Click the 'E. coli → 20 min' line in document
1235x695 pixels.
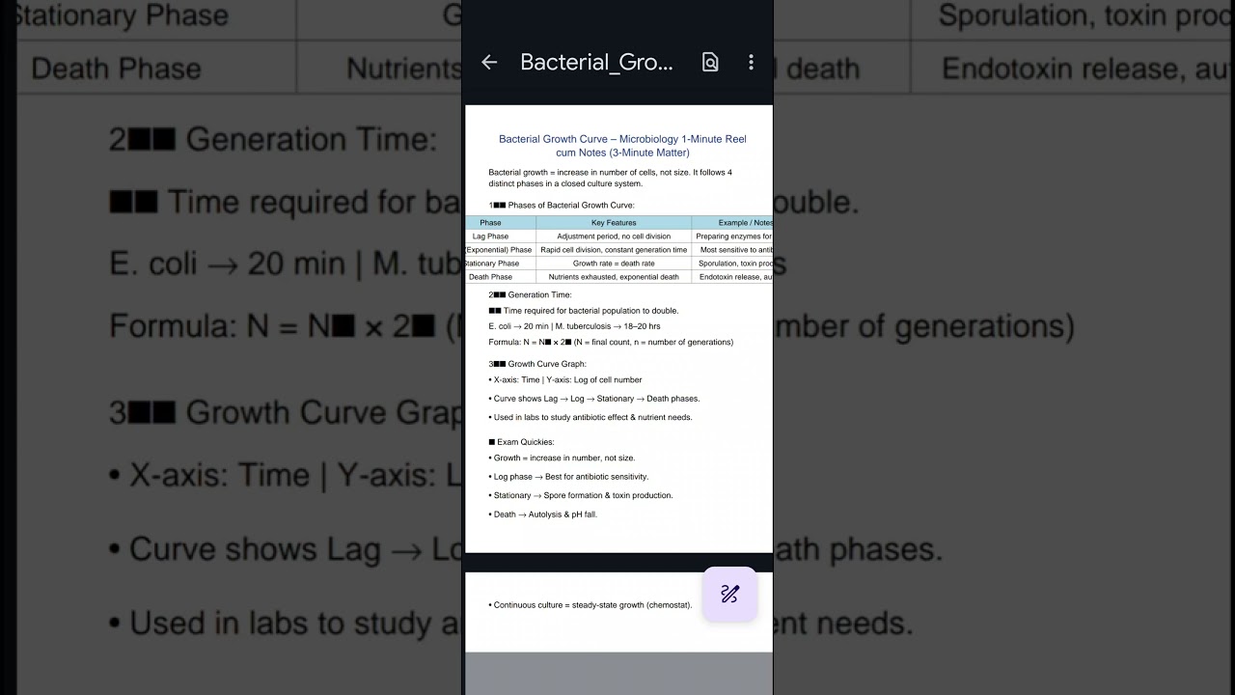[574, 326]
